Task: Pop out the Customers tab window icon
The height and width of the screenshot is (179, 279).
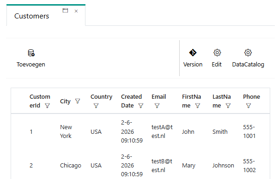Action: [x=65, y=11]
